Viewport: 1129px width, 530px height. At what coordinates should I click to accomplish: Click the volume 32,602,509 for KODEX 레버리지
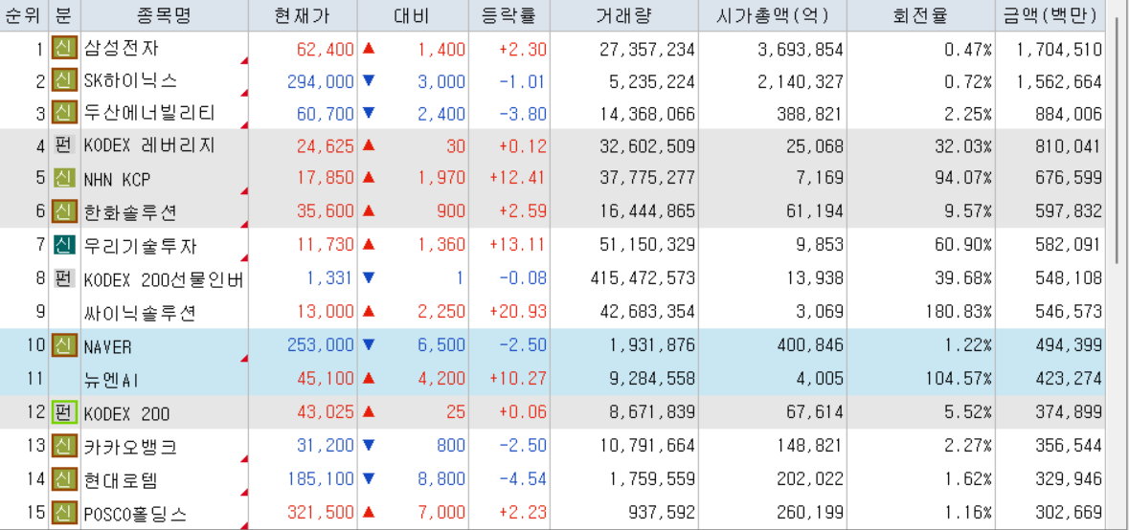click(647, 146)
